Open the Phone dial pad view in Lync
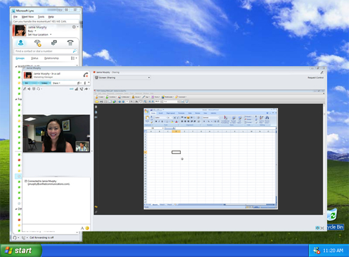This screenshot has height=257, width=349. (70, 42)
